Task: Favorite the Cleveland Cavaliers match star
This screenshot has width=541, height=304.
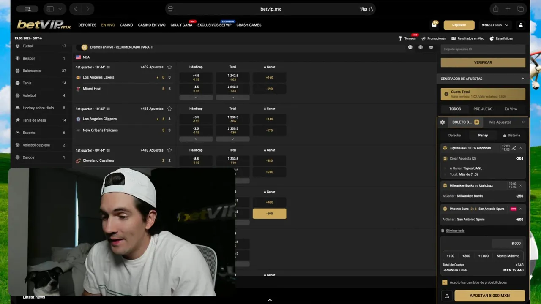Action: click(169, 150)
